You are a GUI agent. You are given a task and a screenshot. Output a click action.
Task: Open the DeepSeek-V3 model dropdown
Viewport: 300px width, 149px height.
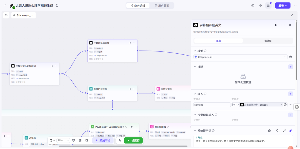240,57
